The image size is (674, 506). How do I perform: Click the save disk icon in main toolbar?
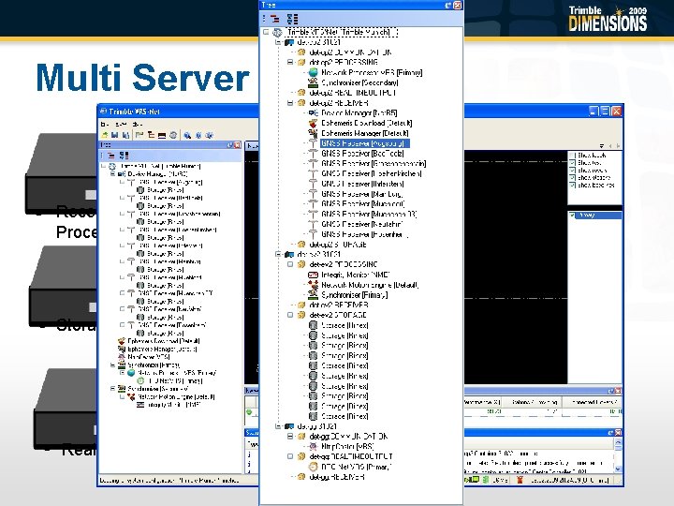pos(115,135)
